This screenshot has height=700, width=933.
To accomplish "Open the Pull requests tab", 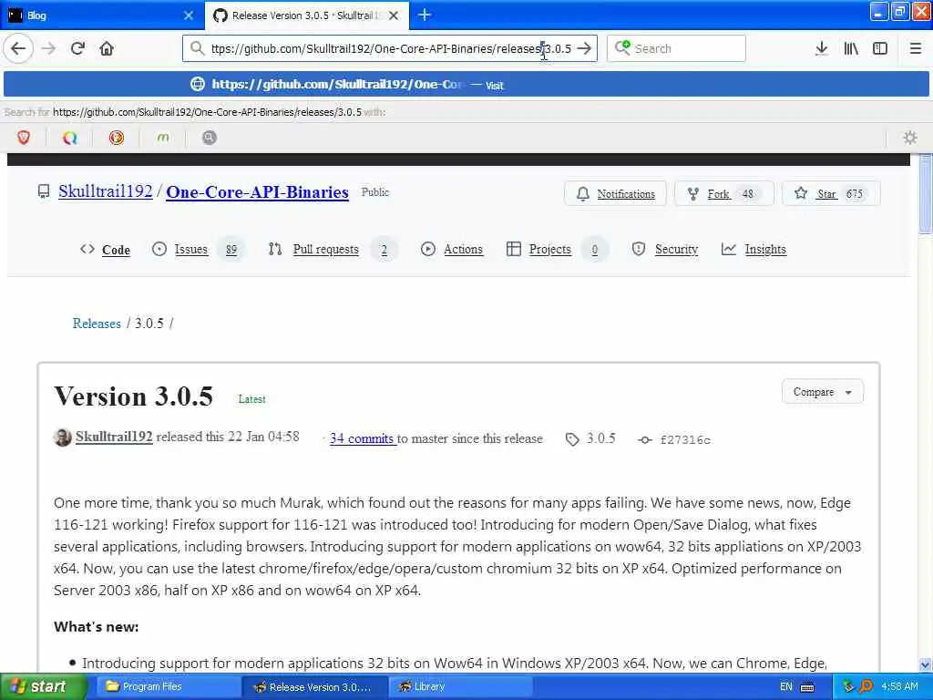I will pos(332,250).
